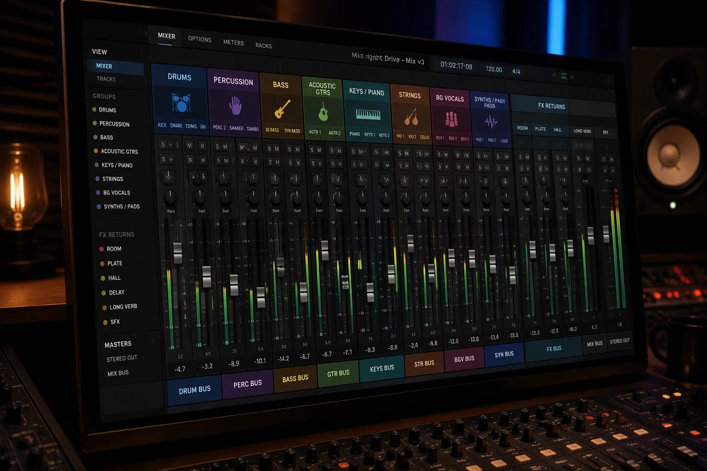The height and width of the screenshot is (471, 707).
Task: Click the singers group icon under BG VOCALS
Action: click(x=452, y=119)
